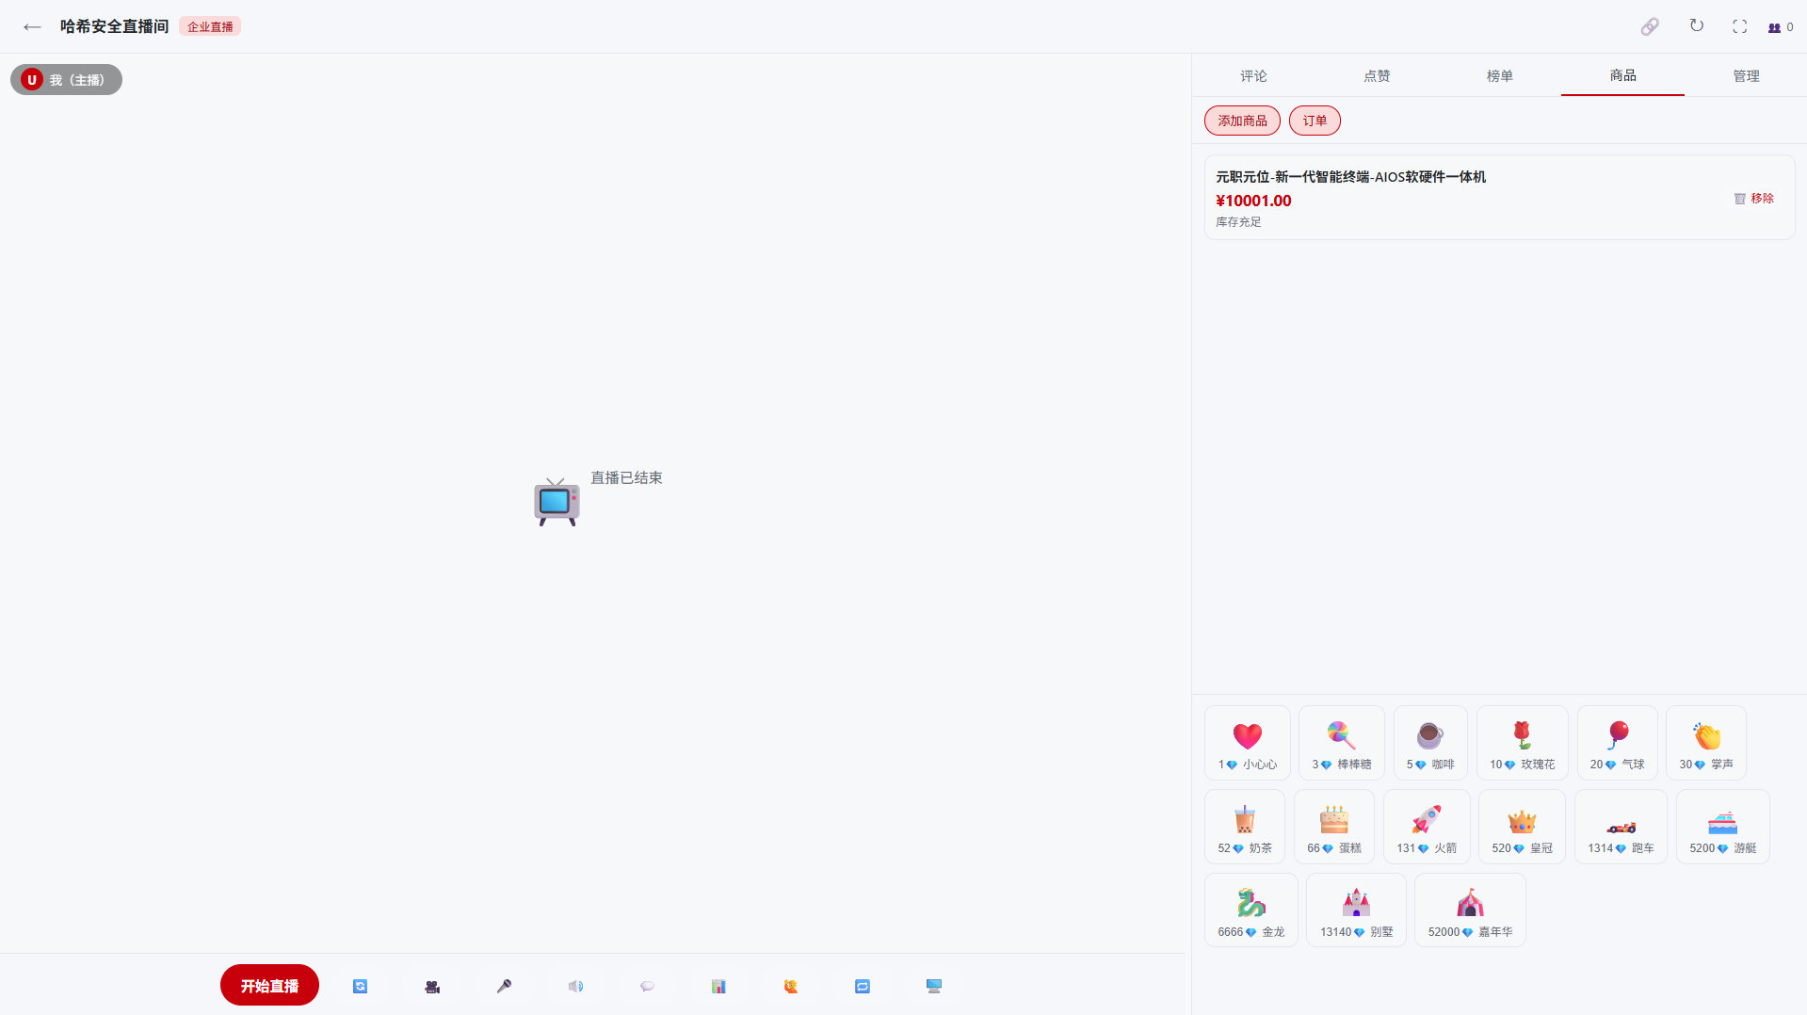The height and width of the screenshot is (1015, 1807).
Task: Click the blue loop arrows icon
Action: [863, 986]
